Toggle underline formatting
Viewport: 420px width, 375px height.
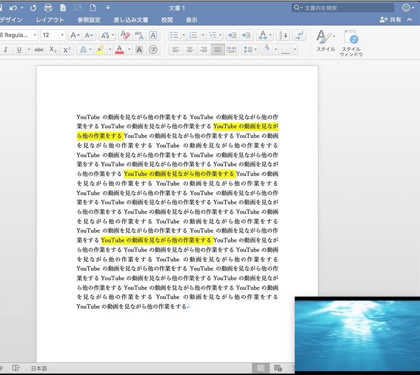pos(19,49)
